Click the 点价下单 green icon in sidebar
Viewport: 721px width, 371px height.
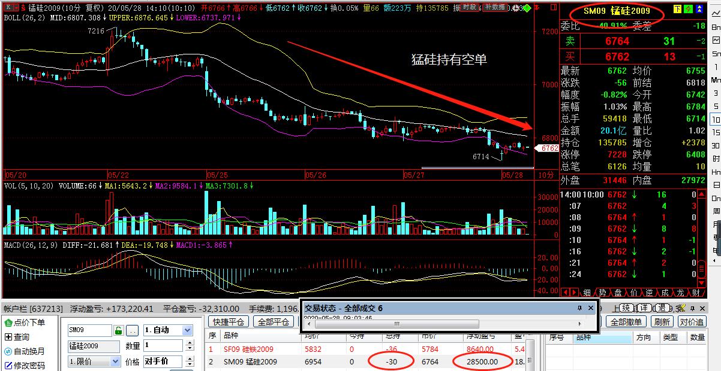(x=8, y=323)
